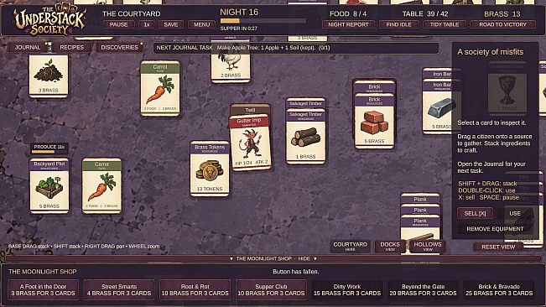Click Find Idle button
546x307 pixels.
coord(398,24)
